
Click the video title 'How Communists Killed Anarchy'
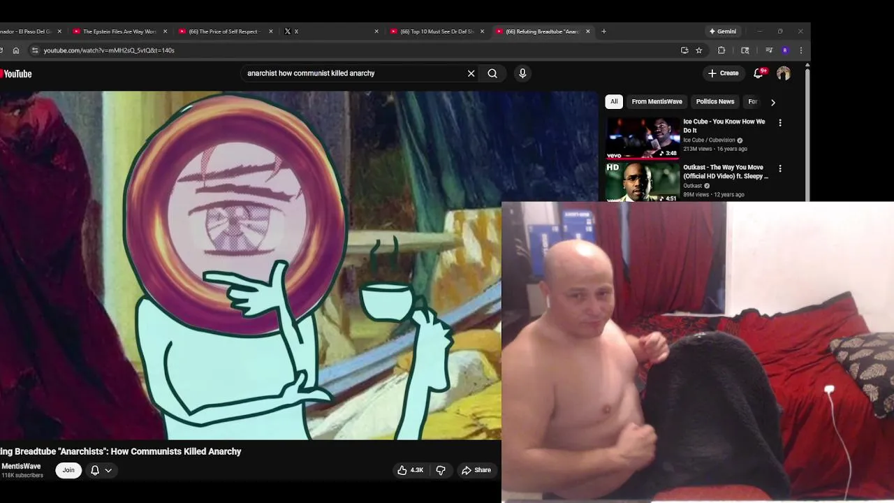[120, 452]
